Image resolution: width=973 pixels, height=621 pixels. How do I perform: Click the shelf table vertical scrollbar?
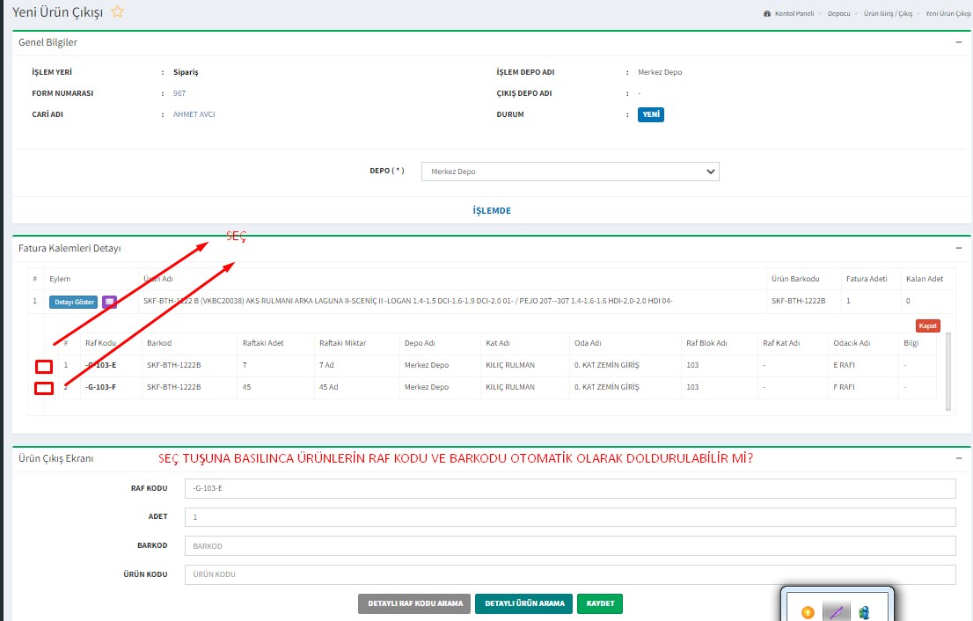pyautogui.click(x=947, y=371)
